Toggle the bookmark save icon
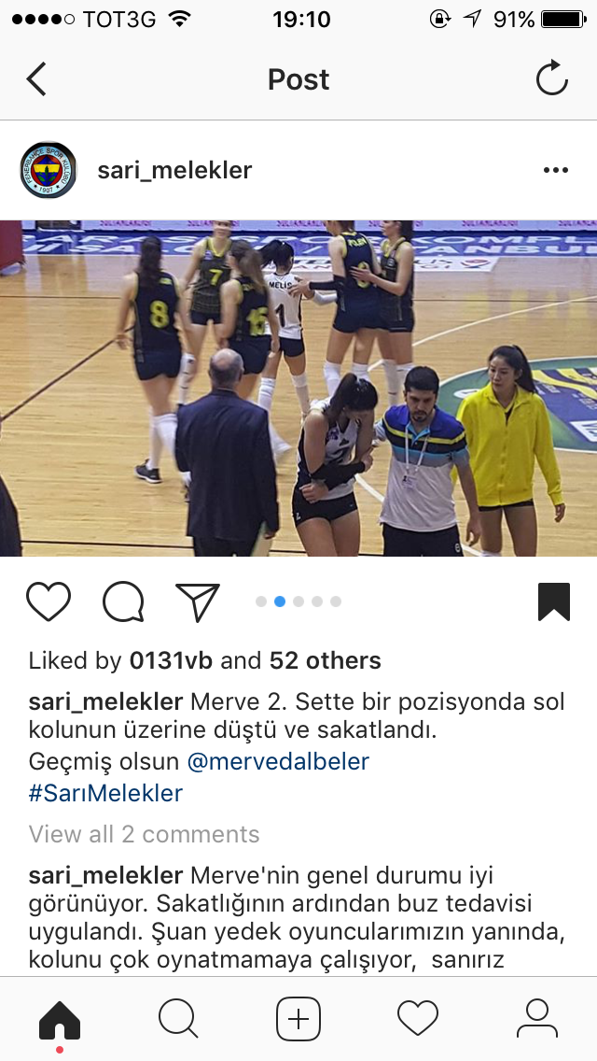The width and height of the screenshot is (597, 1061). pos(554,601)
